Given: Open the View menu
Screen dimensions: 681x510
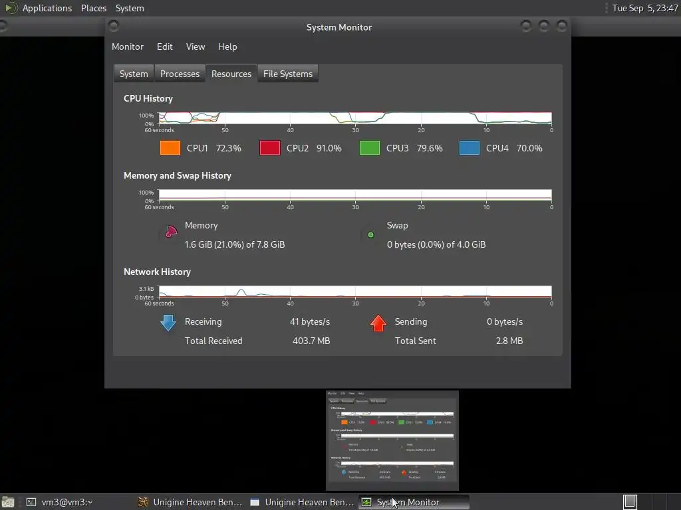Looking at the screenshot, I should (x=196, y=47).
